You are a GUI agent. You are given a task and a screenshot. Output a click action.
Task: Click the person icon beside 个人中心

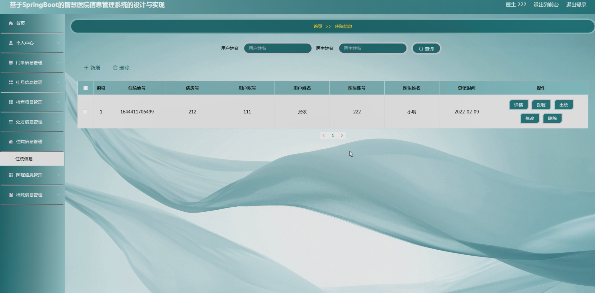(11, 43)
